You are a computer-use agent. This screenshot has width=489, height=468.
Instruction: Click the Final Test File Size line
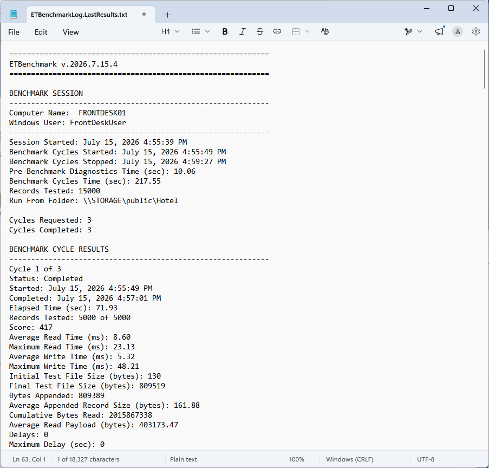[87, 386]
